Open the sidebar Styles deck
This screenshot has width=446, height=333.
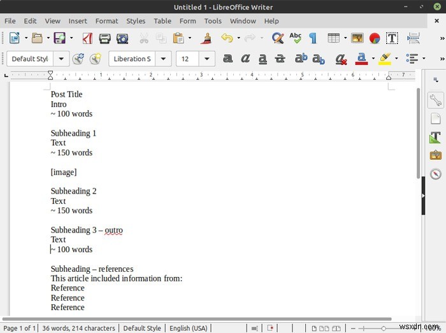pyautogui.click(x=435, y=138)
